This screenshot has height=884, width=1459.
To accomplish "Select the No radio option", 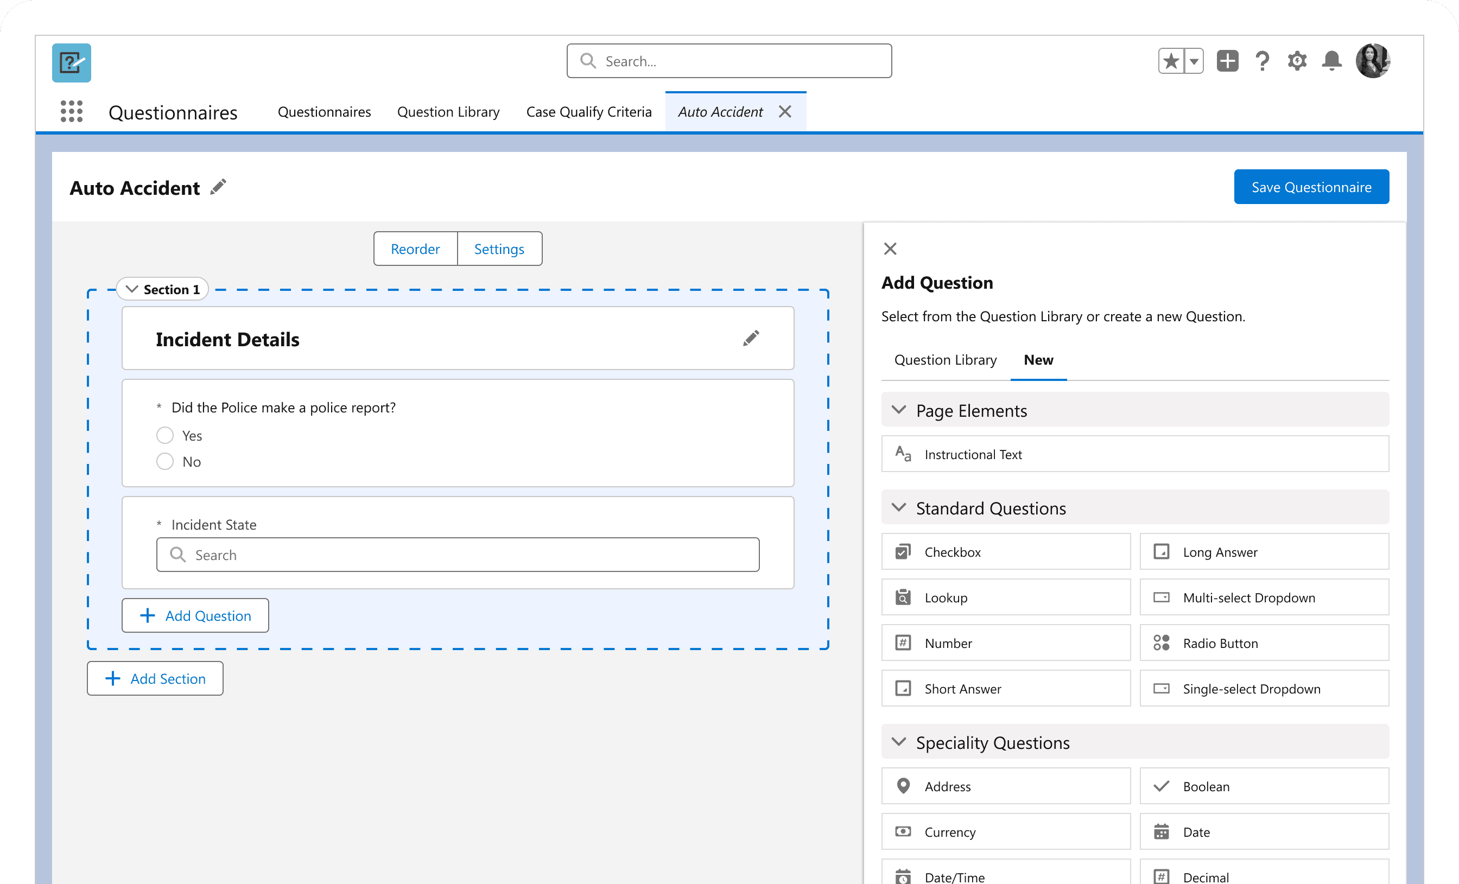I will point(165,461).
